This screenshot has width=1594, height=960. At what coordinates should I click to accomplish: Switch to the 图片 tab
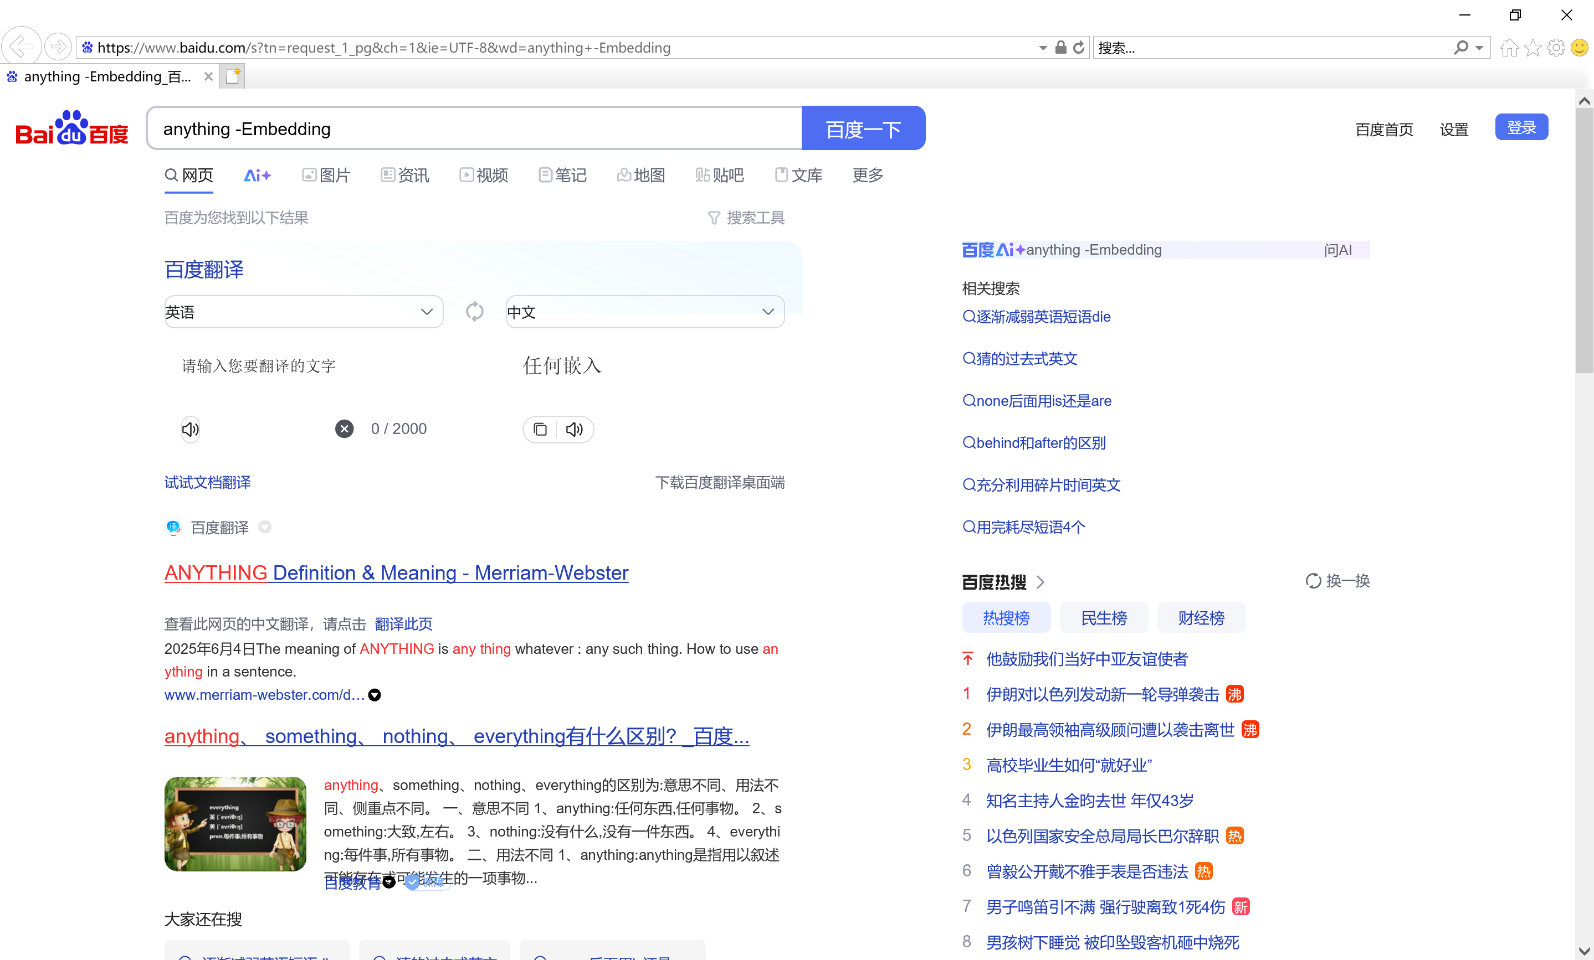(x=326, y=175)
